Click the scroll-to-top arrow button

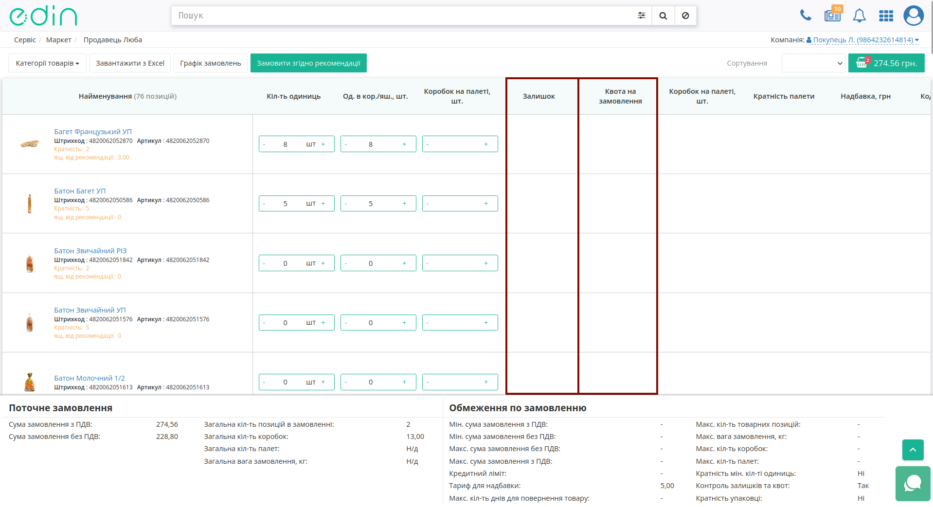[x=913, y=450]
